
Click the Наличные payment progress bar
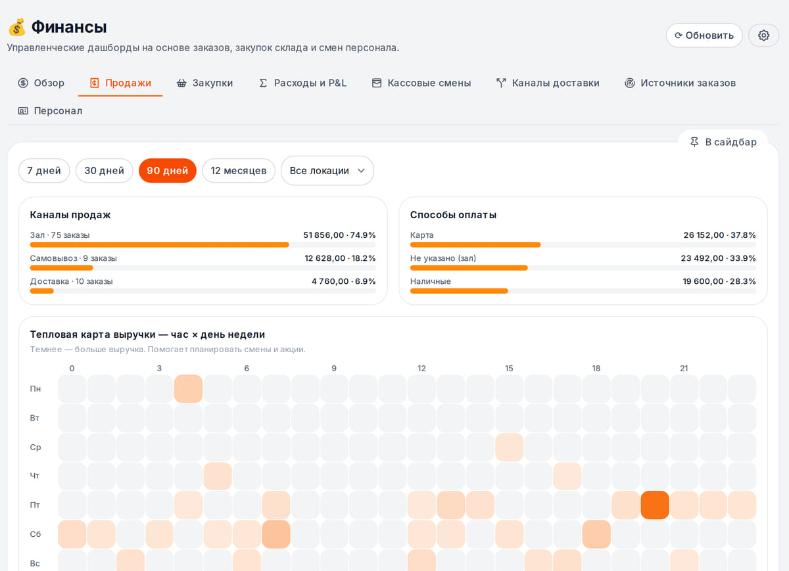click(583, 290)
